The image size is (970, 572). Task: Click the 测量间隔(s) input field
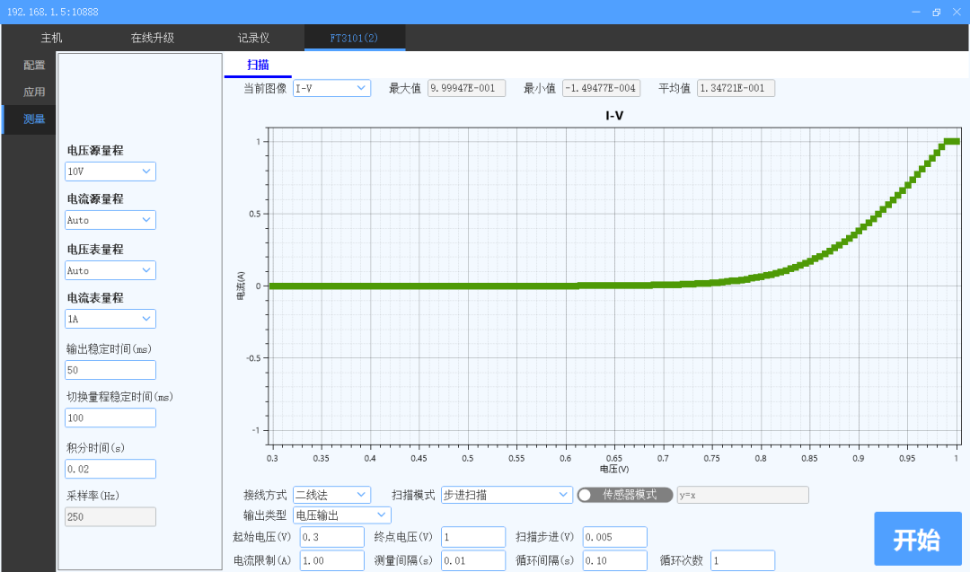(x=473, y=560)
